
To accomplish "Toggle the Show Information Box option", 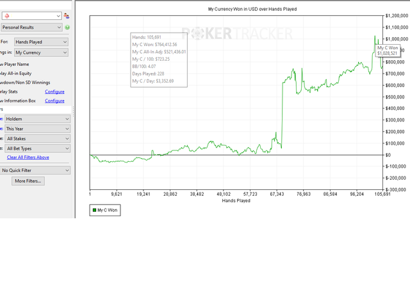I will pyautogui.click(x=18, y=101).
